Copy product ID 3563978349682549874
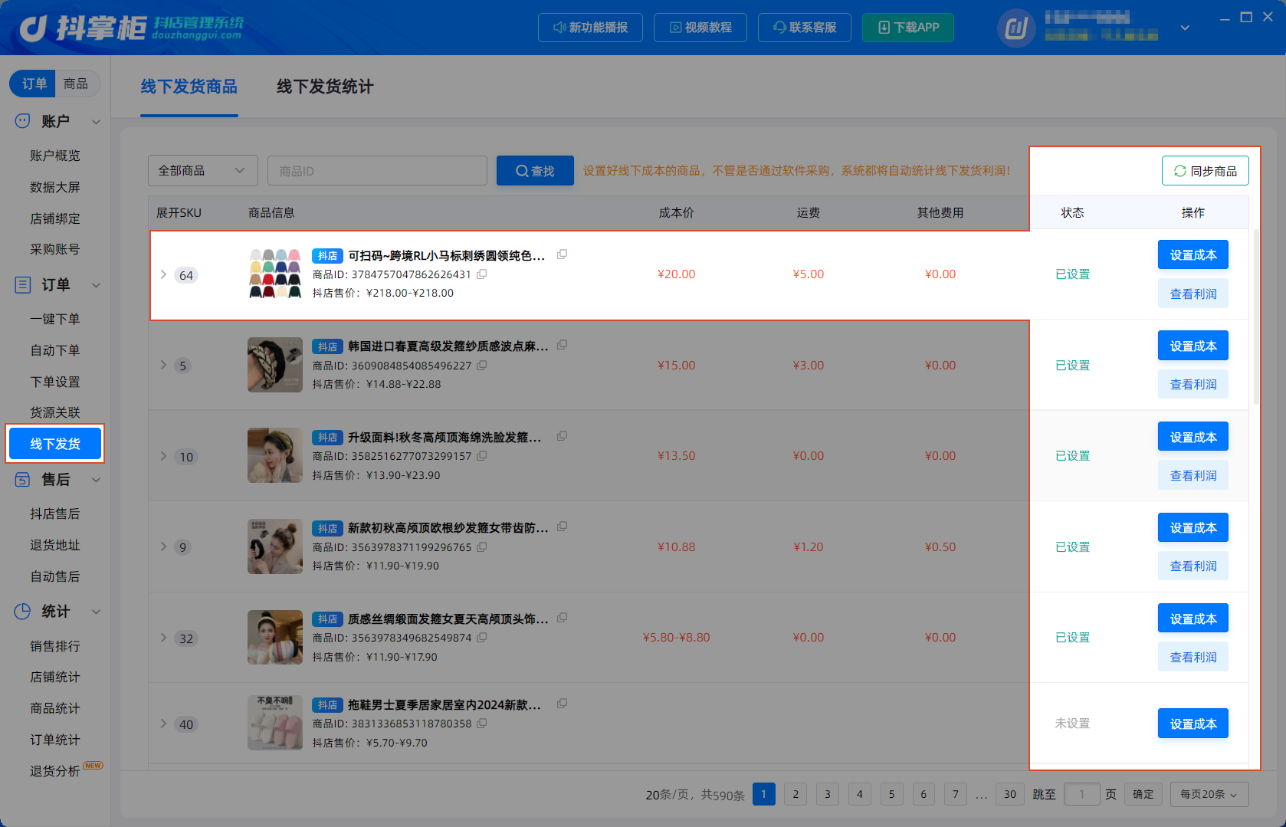 [481, 637]
